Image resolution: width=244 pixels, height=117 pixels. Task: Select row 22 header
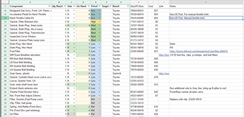coord(5,55)
